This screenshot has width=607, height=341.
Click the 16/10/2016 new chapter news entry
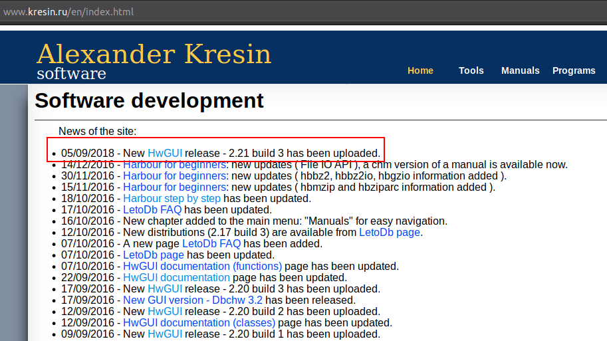(255, 221)
